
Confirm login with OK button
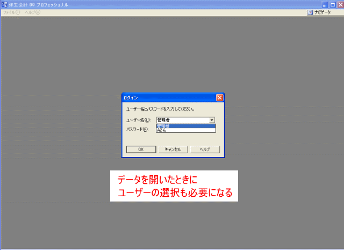point(141,149)
